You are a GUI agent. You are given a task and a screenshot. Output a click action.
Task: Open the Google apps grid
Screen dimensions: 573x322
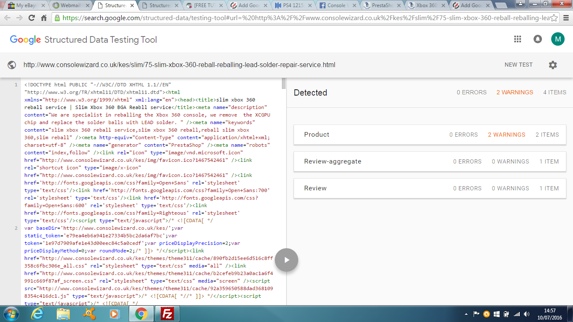[518, 39]
